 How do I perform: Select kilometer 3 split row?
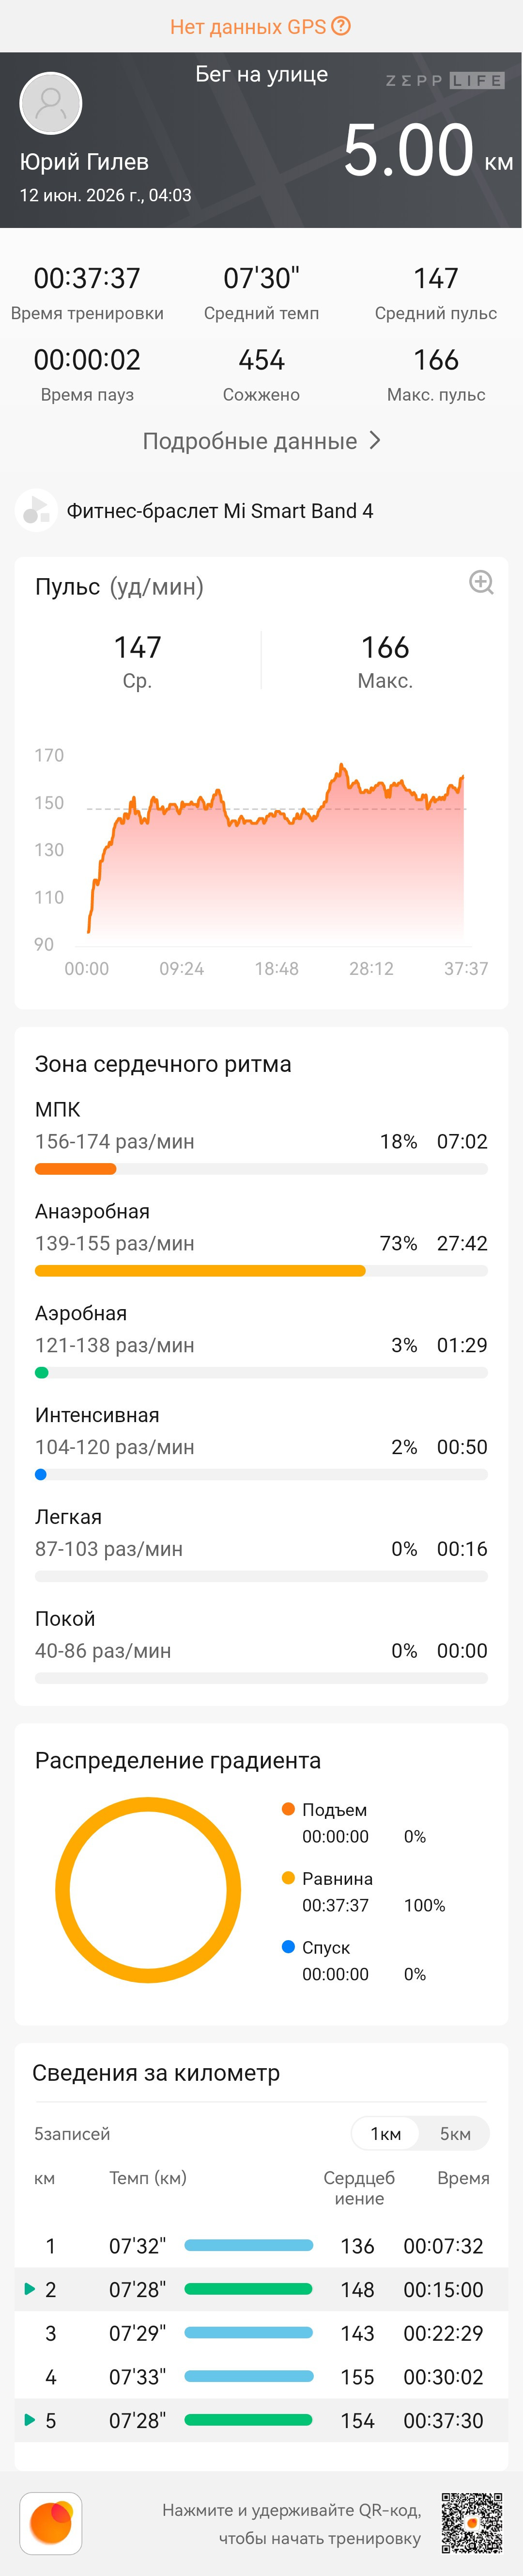(x=261, y=2332)
